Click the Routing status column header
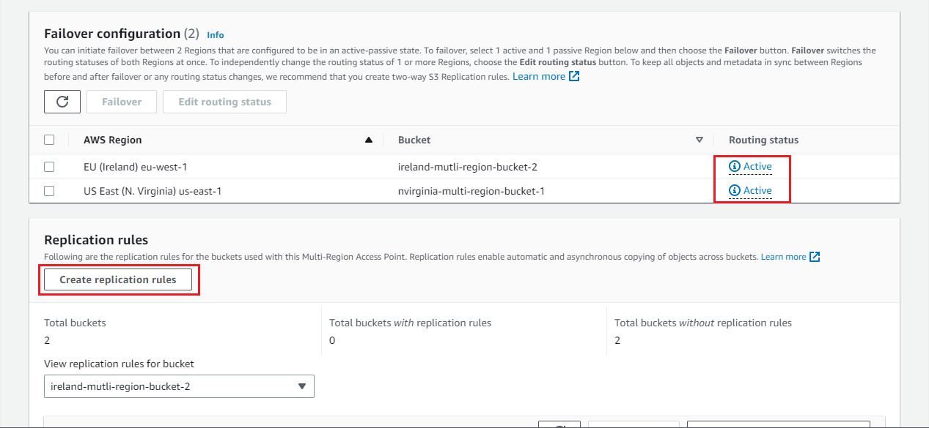The height and width of the screenshot is (428, 929). pyautogui.click(x=763, y=140)
